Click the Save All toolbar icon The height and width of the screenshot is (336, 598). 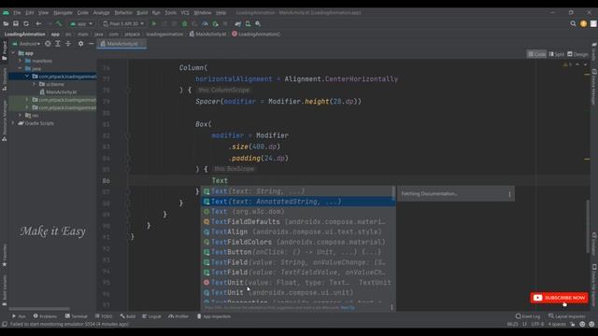tap(16, 23)
